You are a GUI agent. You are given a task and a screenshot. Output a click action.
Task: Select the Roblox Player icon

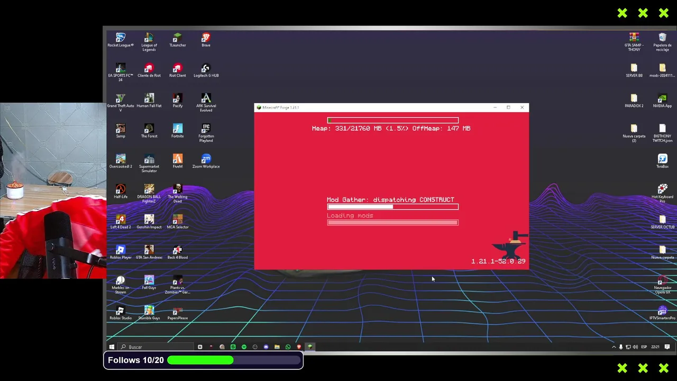(x=121, y=252)
